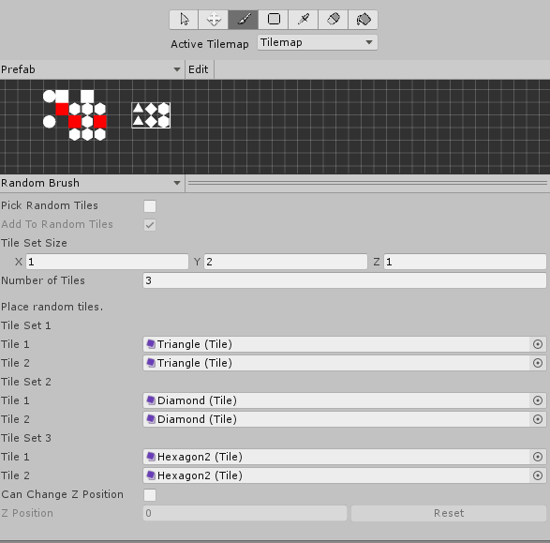Open object picker for Tile Set 2 Tile 2

coord(538,419)
